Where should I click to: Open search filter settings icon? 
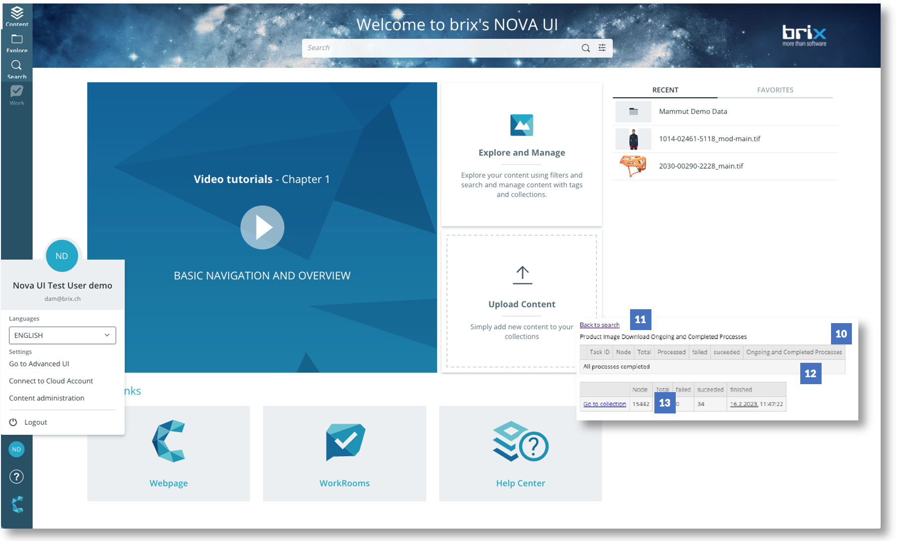602,48
